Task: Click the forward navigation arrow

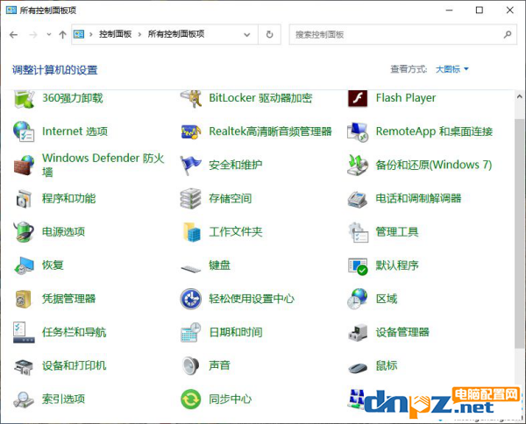Action: [x=33, y=34]
